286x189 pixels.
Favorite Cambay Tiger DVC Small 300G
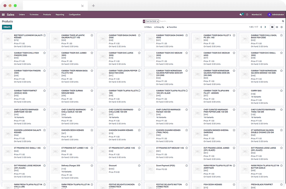tap(281, 53)
